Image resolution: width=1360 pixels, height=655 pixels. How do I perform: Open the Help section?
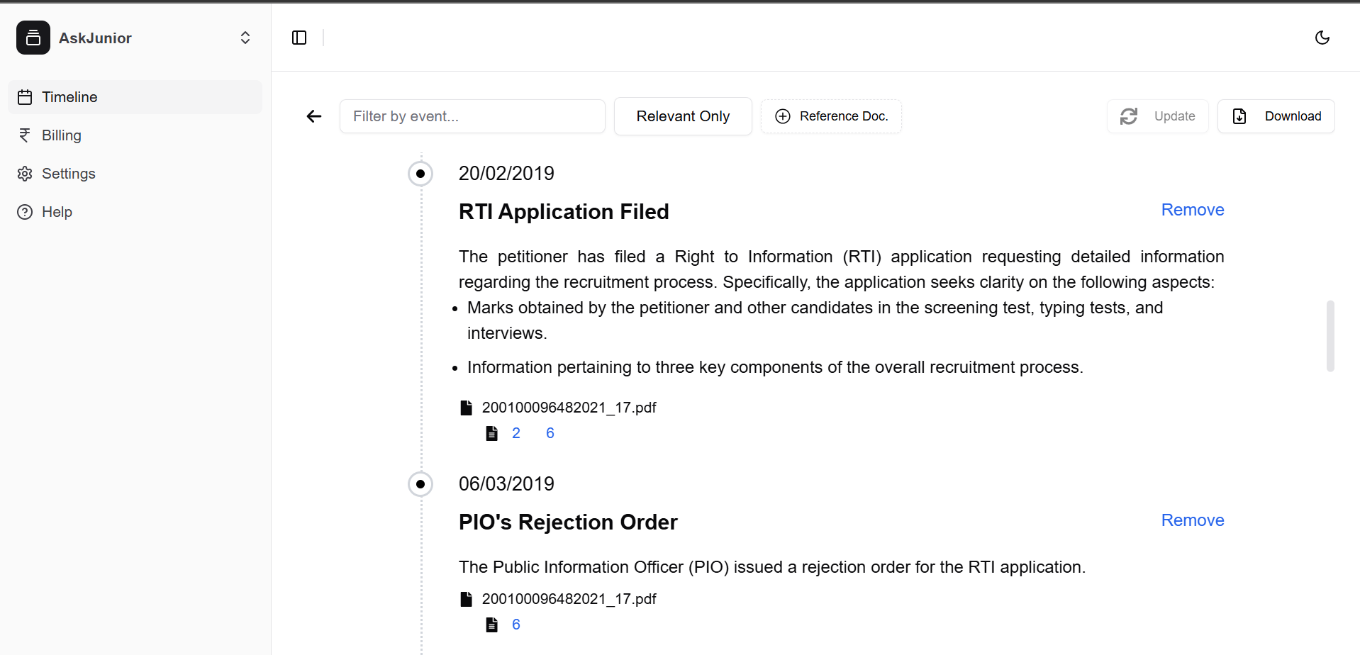57,212
